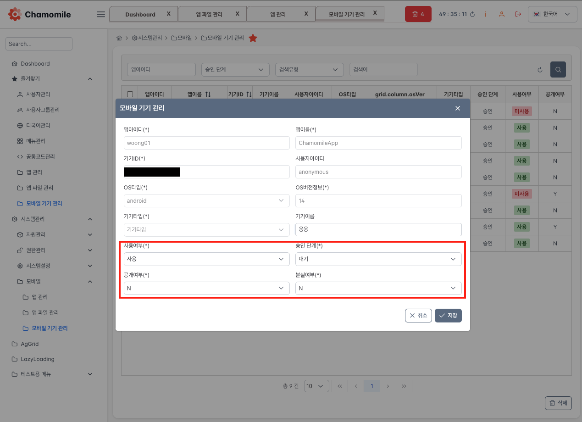The height and width of the screenshot is (422, 582).
Task: Open the user profile icon
Action: (x=502, y=14)
